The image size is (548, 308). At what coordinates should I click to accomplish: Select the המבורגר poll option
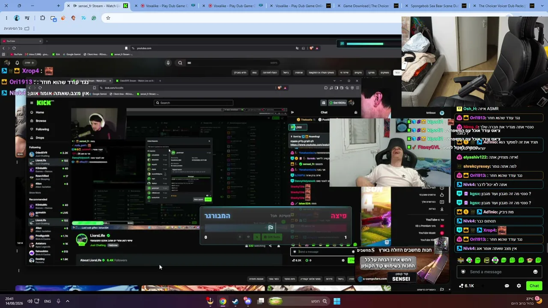click(217, 216)
